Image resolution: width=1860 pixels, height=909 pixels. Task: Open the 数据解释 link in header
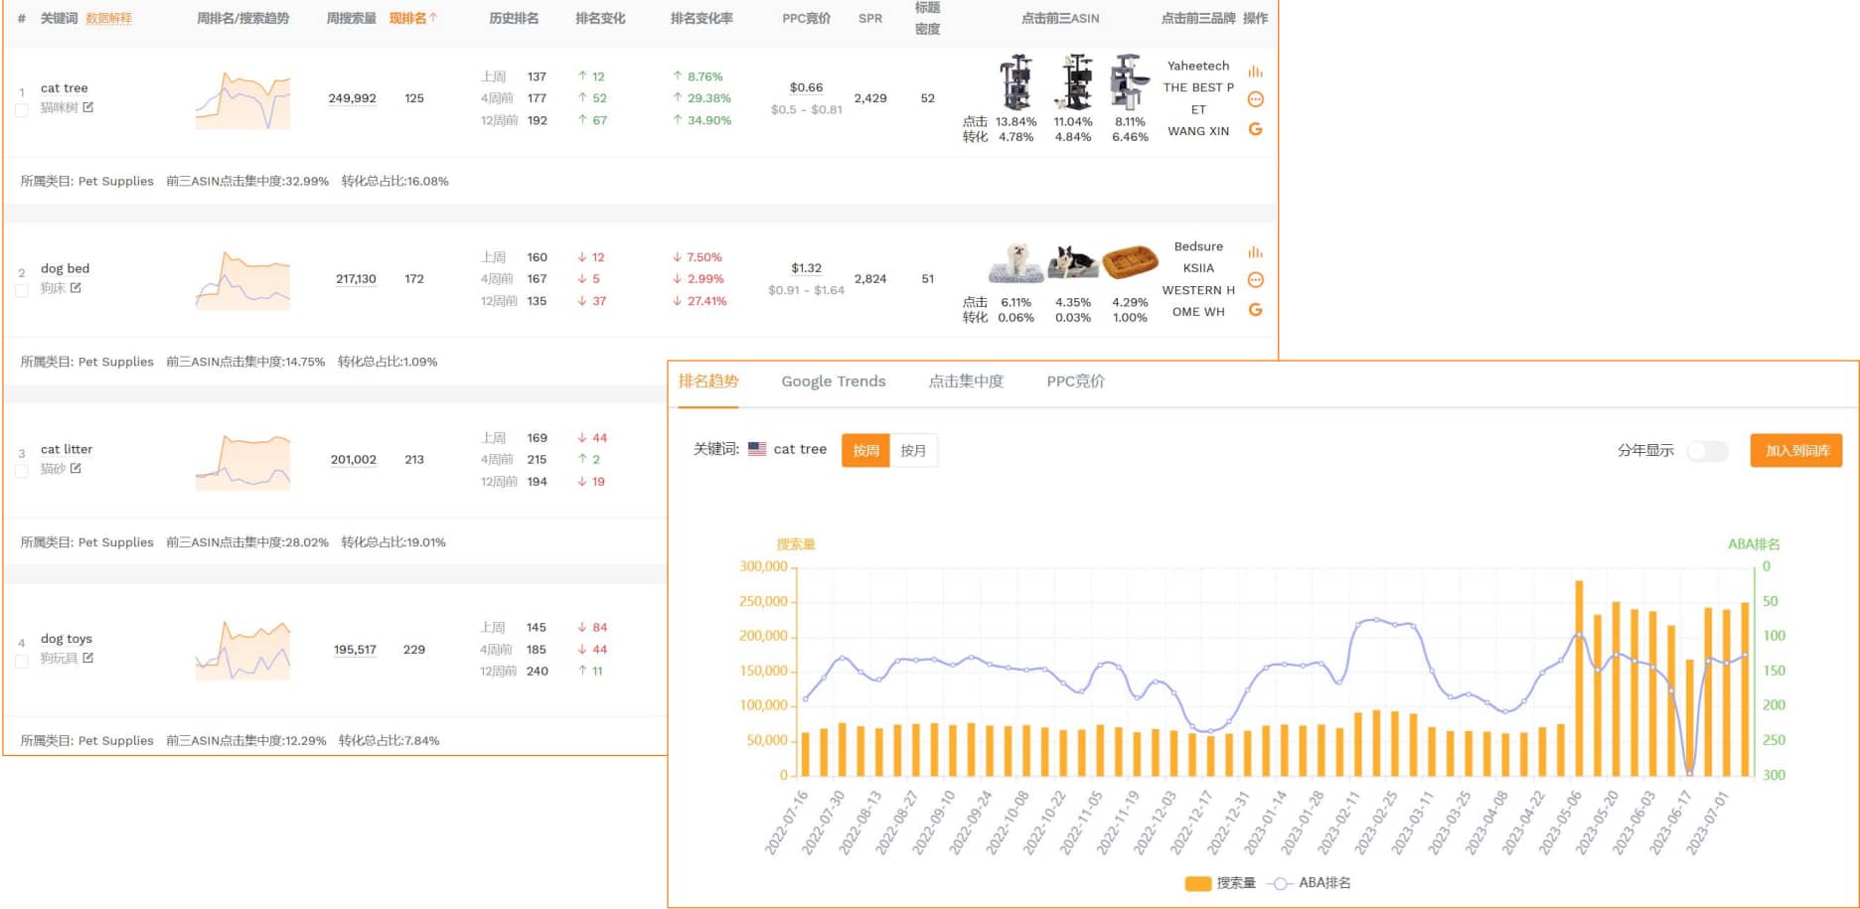click(x=108, y=19)
